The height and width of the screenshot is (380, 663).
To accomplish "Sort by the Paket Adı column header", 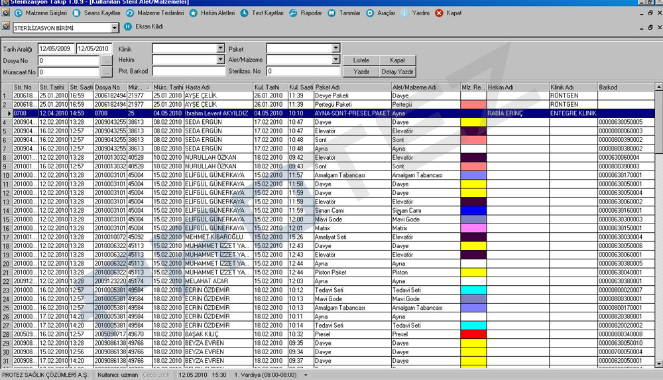I will pos(352,87).
